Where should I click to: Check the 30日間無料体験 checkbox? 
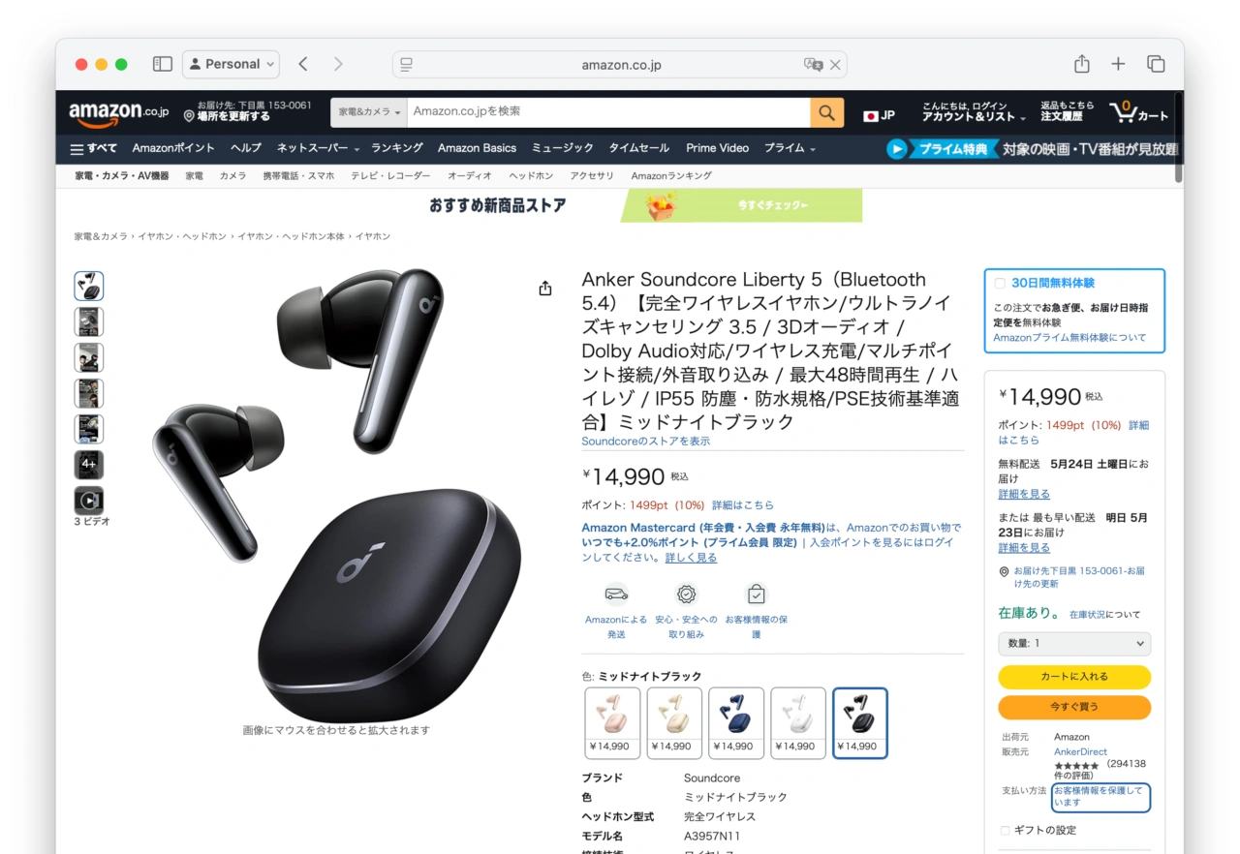pyautogui.click(x=1000, y=284)
